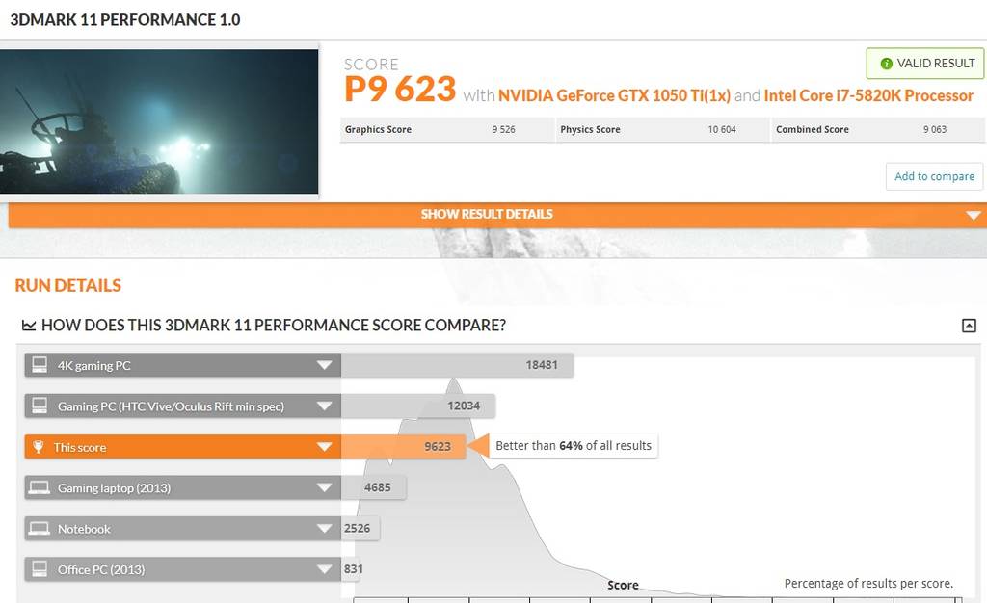This screenshot has width=987, height=603.
Task: Click the laptop icon for Gaming laptop (2013)
Action: click(x=39, y=487)
